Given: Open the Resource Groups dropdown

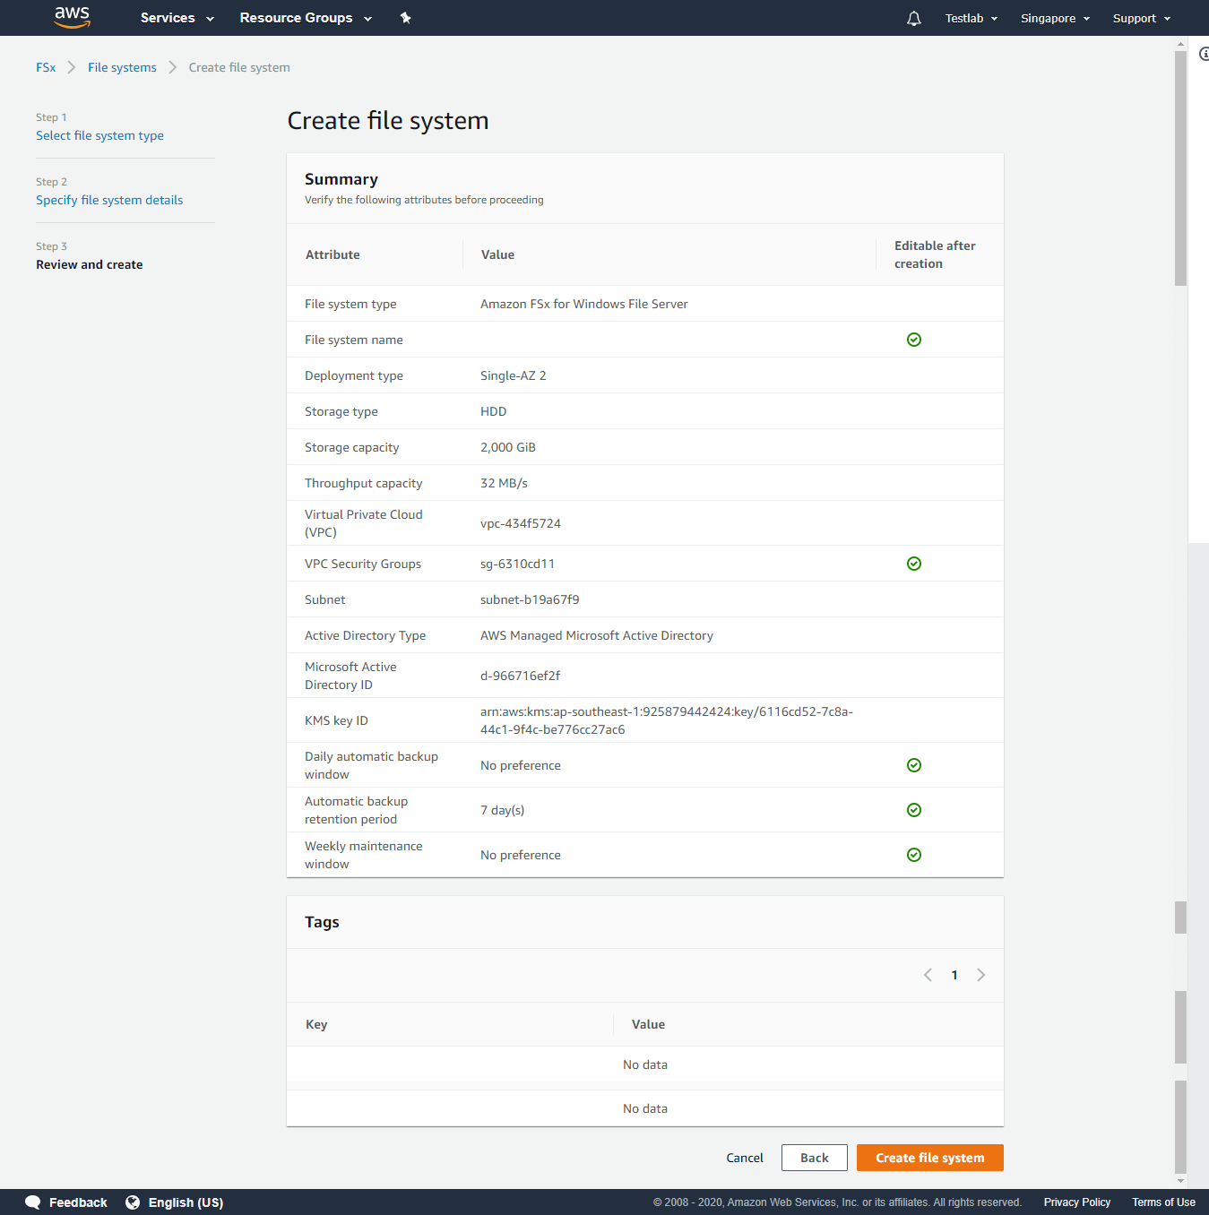Looking at the screenshot, I should point(306,18).
